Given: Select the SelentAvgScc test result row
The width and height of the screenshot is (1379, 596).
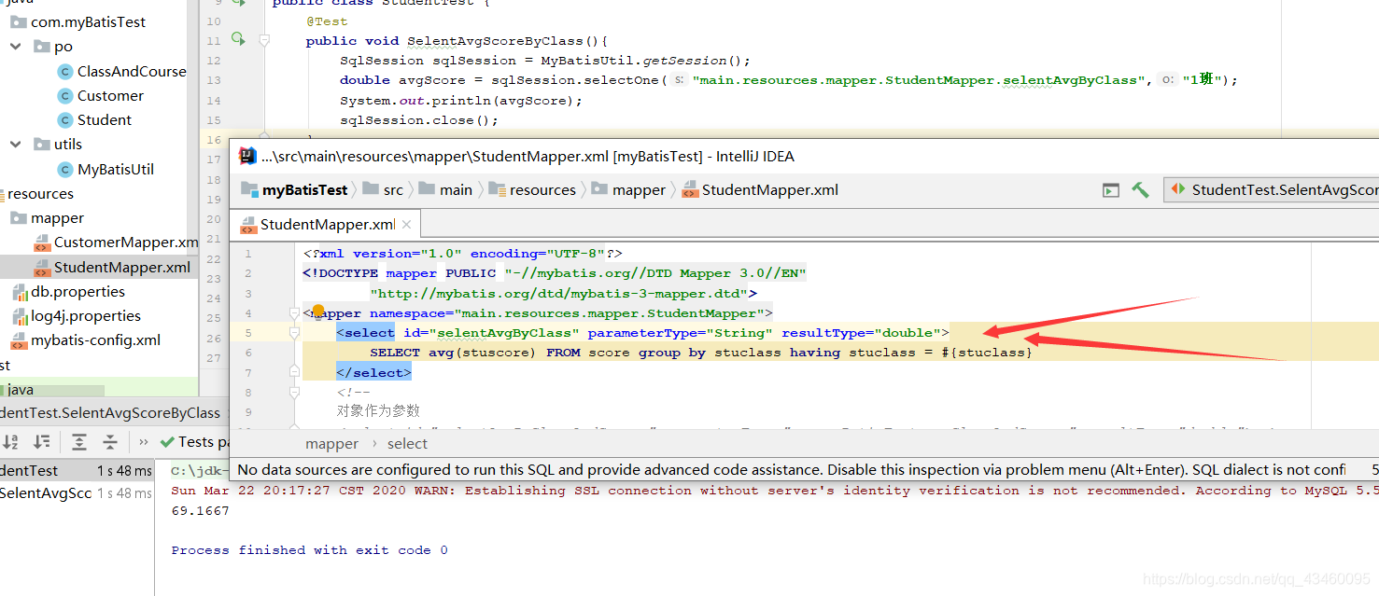Looking at the screenshot, I should [x=77, y=492].
